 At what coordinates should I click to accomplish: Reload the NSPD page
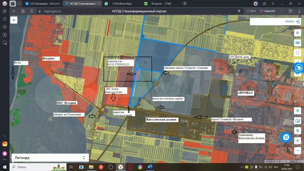point(31,11)
